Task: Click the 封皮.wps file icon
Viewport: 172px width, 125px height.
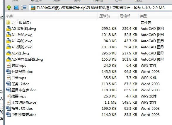Action: click(8, 65)
